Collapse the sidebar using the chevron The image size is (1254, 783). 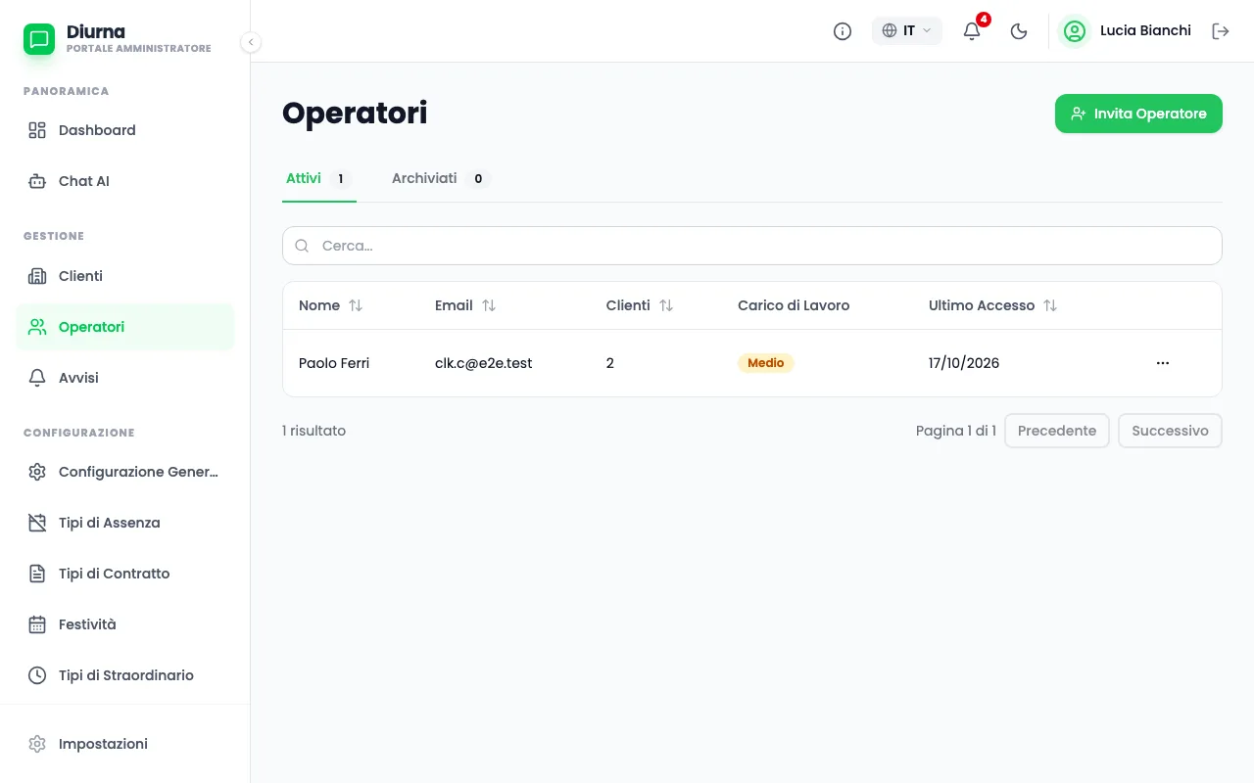[251, 42]
